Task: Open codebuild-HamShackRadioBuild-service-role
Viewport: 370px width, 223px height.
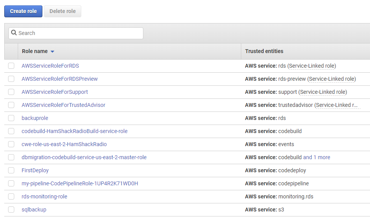Action: [x=74, y=131]
